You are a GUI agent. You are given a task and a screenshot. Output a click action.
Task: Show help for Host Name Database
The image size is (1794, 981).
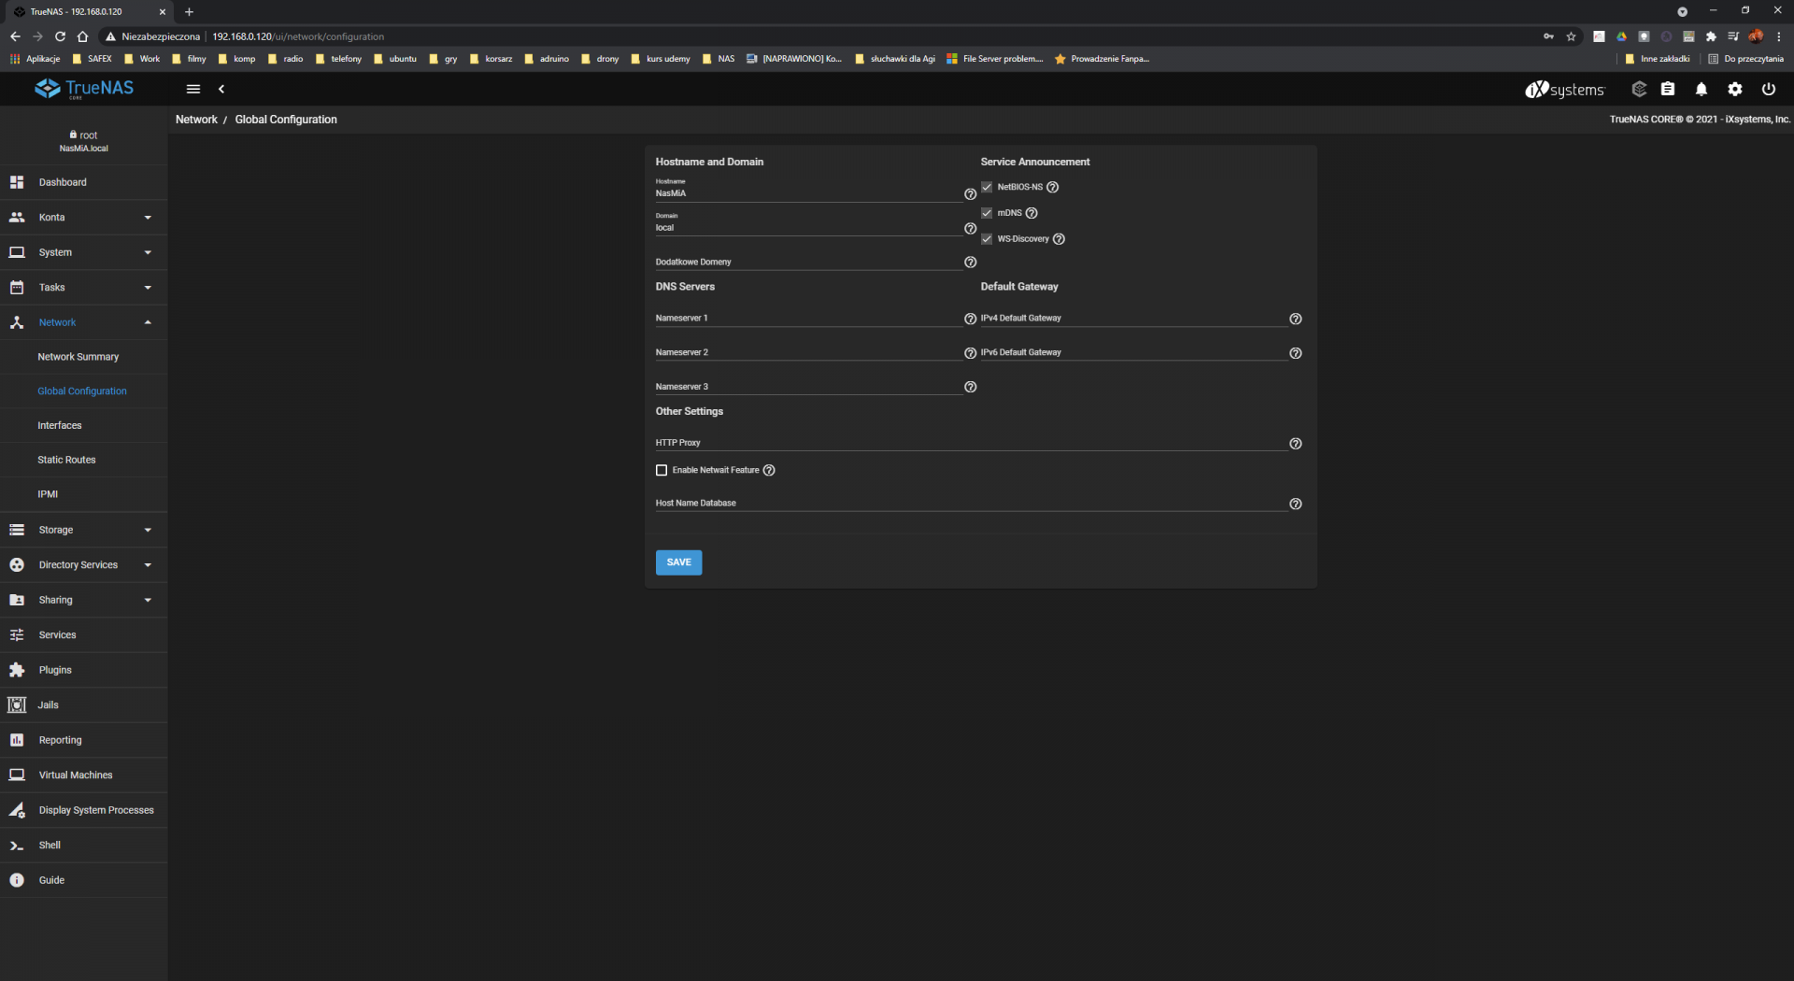pos(1295,504)
